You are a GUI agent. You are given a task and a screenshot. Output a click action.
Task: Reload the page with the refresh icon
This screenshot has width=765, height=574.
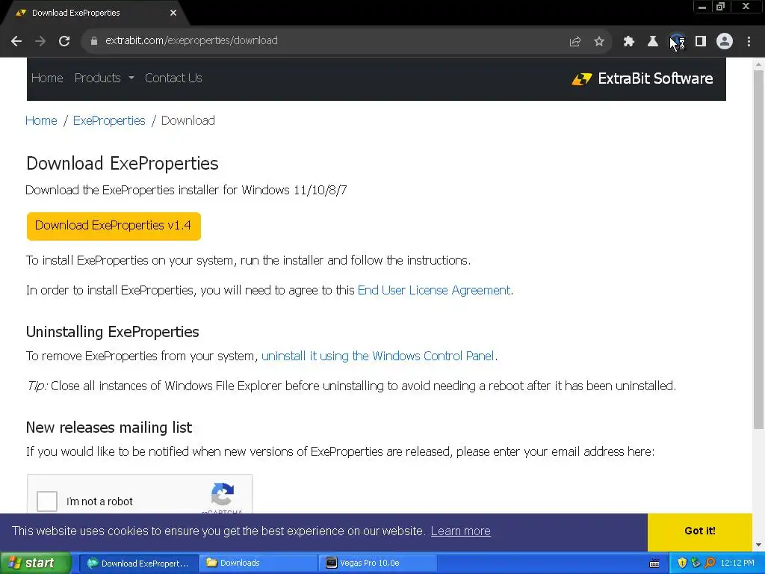64,41
